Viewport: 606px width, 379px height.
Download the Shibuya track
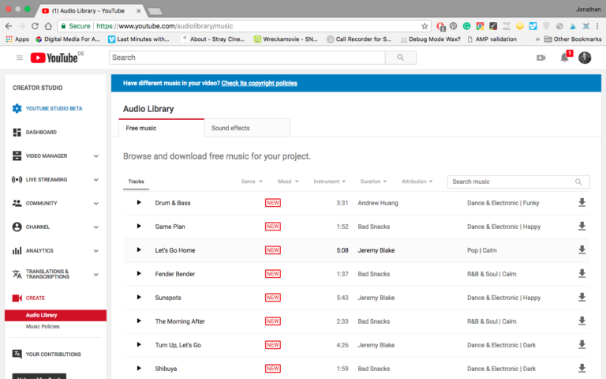point(582,368)
